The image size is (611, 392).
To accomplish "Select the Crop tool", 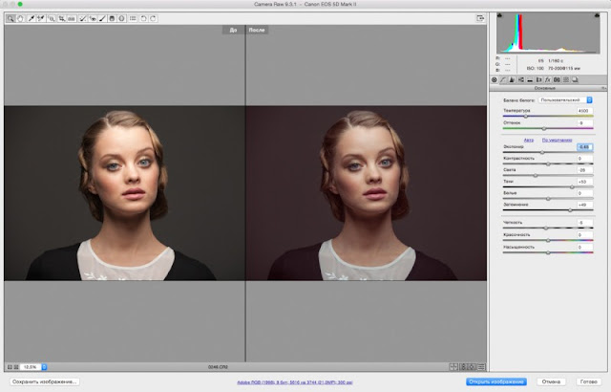I will pyautogui.click(x=62, y=18).
